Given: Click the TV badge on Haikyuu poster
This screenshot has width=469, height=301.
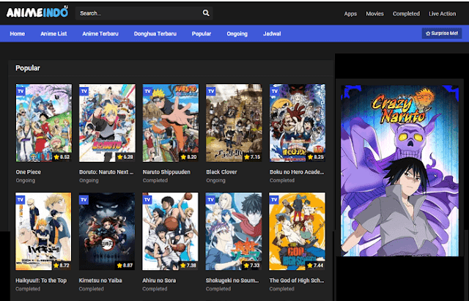Looking at the screenshot, I should coord(21,200).
